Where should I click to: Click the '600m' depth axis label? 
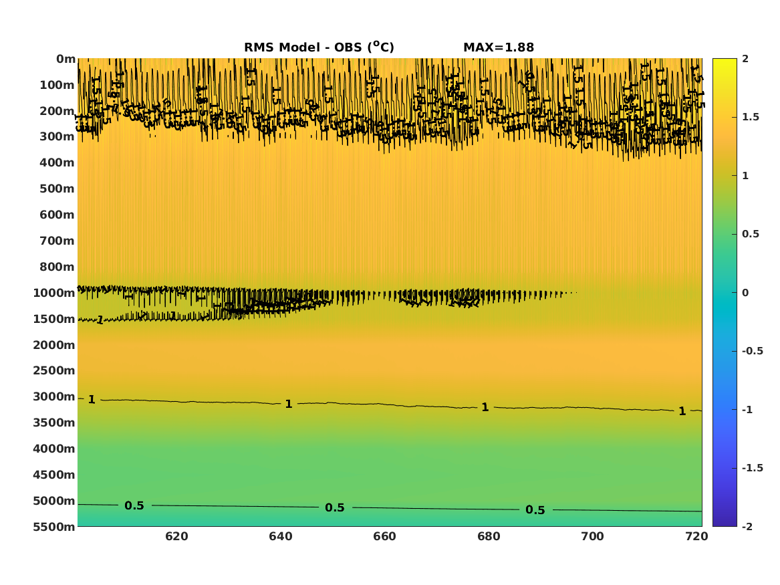[57, 215]
